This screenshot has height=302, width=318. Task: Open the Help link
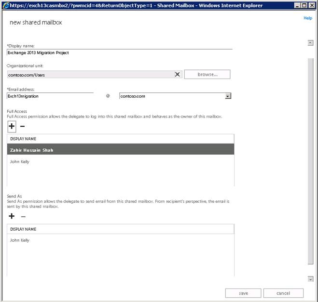click(x=307, y=18)
